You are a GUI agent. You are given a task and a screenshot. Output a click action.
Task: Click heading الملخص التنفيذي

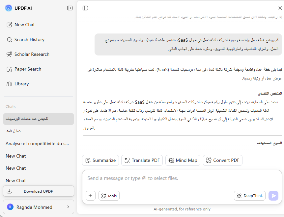click(270, 94)
